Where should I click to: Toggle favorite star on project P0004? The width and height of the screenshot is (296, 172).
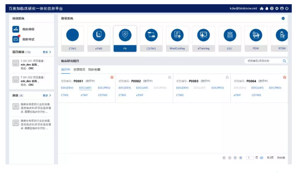285,77
